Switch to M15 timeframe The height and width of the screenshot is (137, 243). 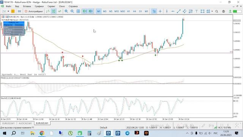(x=117, y=11)
